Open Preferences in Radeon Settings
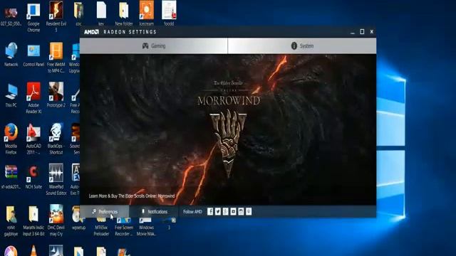456x256 pixels. (105, 212)
